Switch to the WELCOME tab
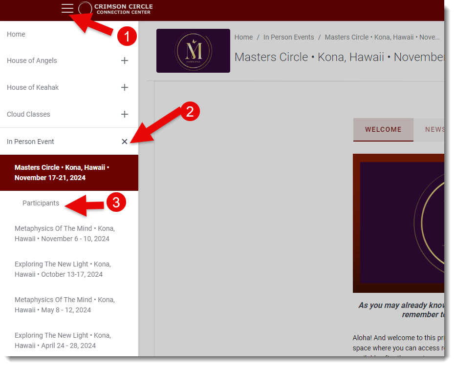 coord(383,129)
